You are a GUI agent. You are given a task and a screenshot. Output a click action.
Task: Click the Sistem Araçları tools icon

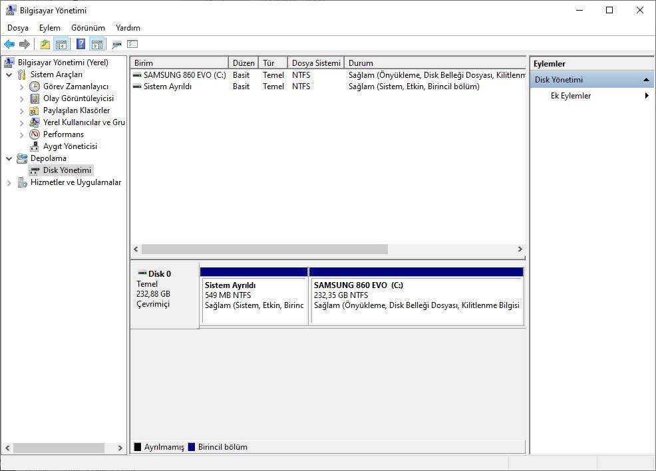[x=22, y=75]
